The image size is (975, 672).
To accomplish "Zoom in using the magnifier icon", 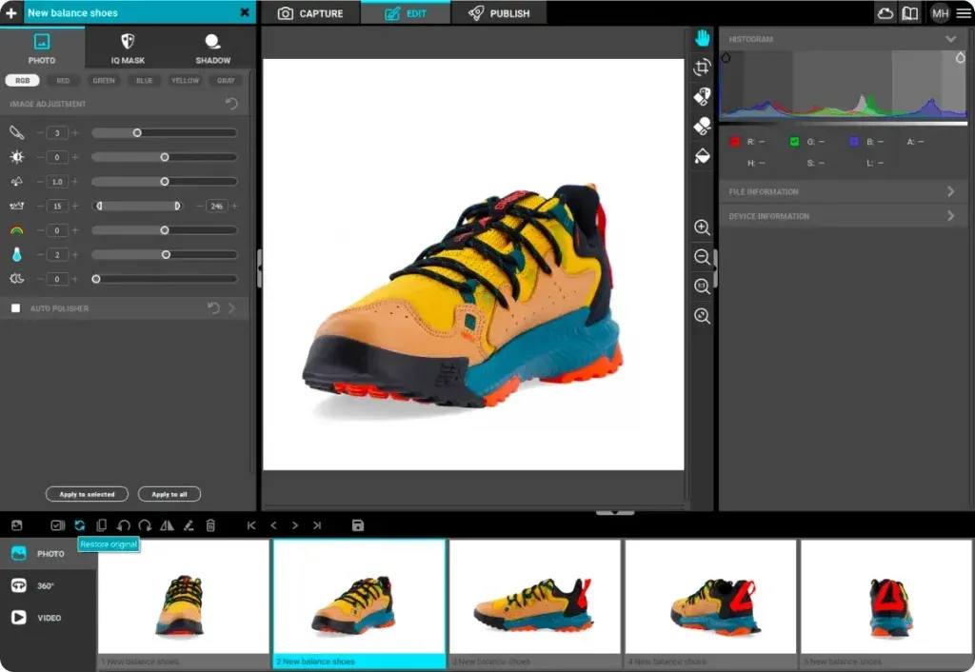I will [x=702, y=227].
